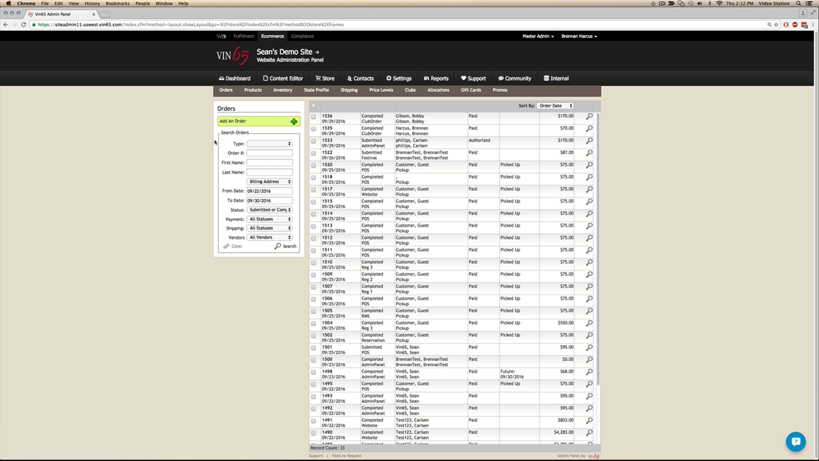View details for order 1498
This screenshot has height=461, width=819.
pyautogui.click(x=589, y=372)
